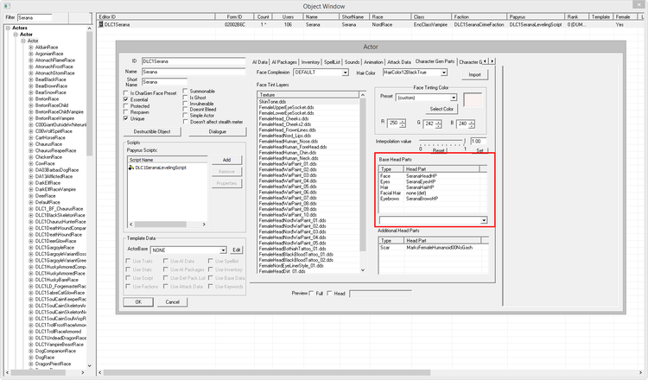The height and width of the screenshot is (380, 648).
Task: Enable the Protected checkbox
Action: (126, 105)
